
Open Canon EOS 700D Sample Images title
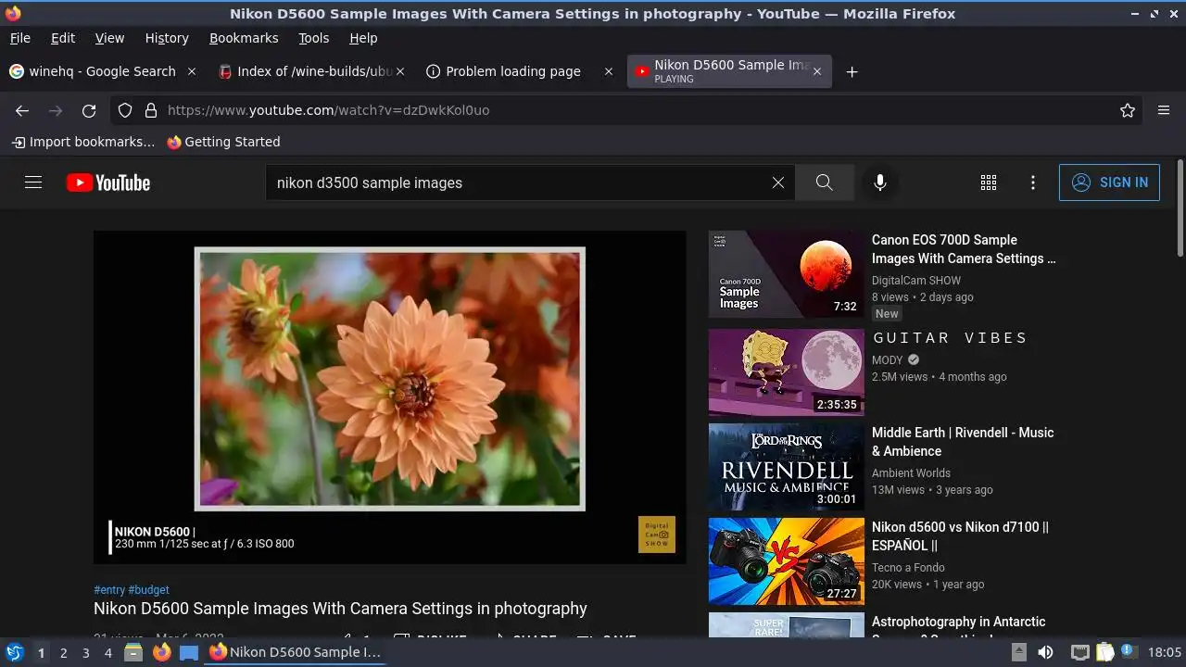[964, 249]
